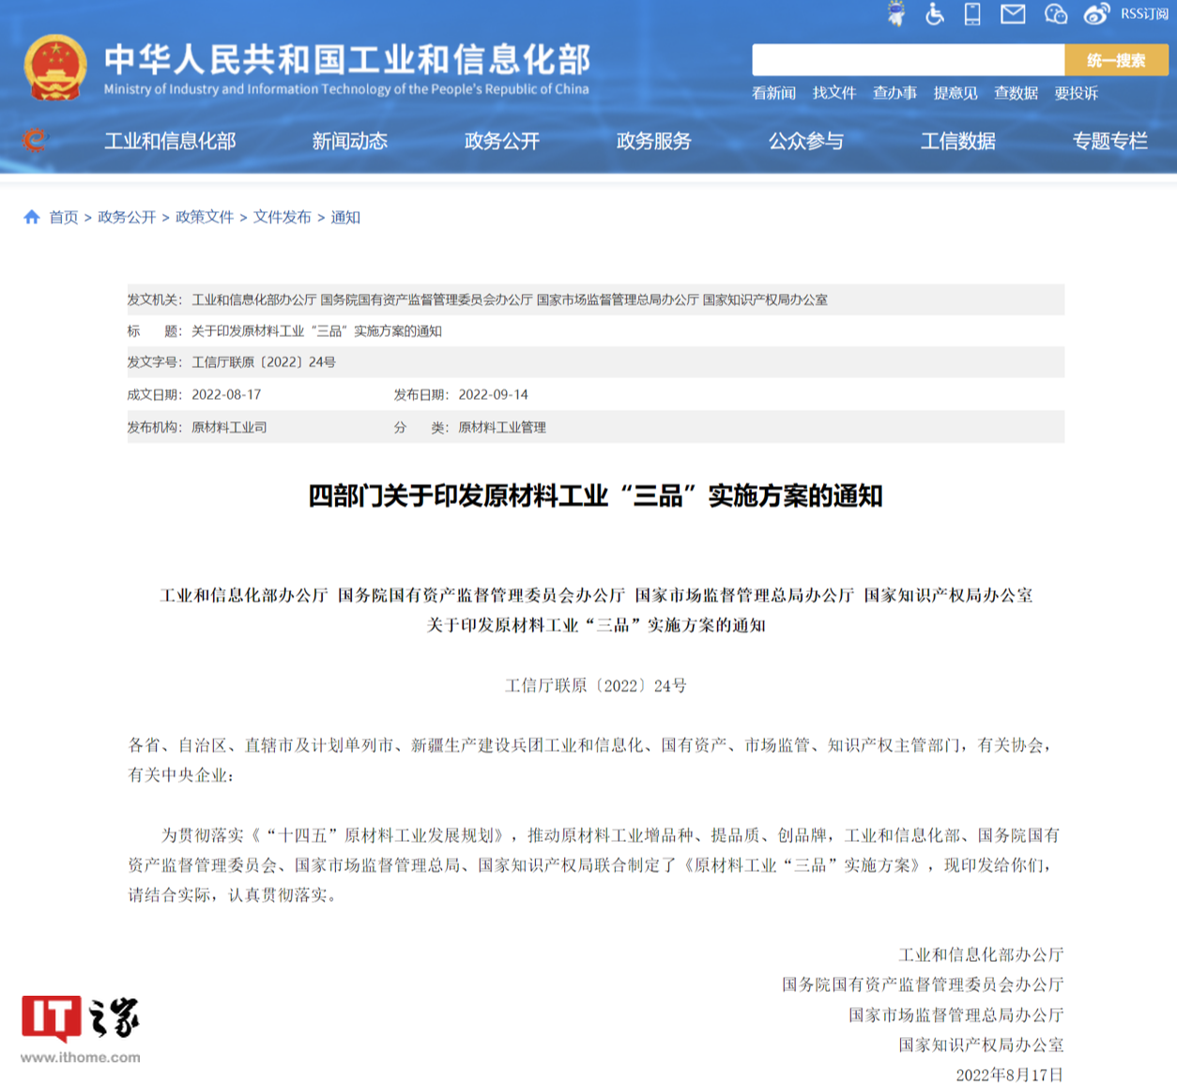Open the 工信数据 navigation item

[958, 141]
